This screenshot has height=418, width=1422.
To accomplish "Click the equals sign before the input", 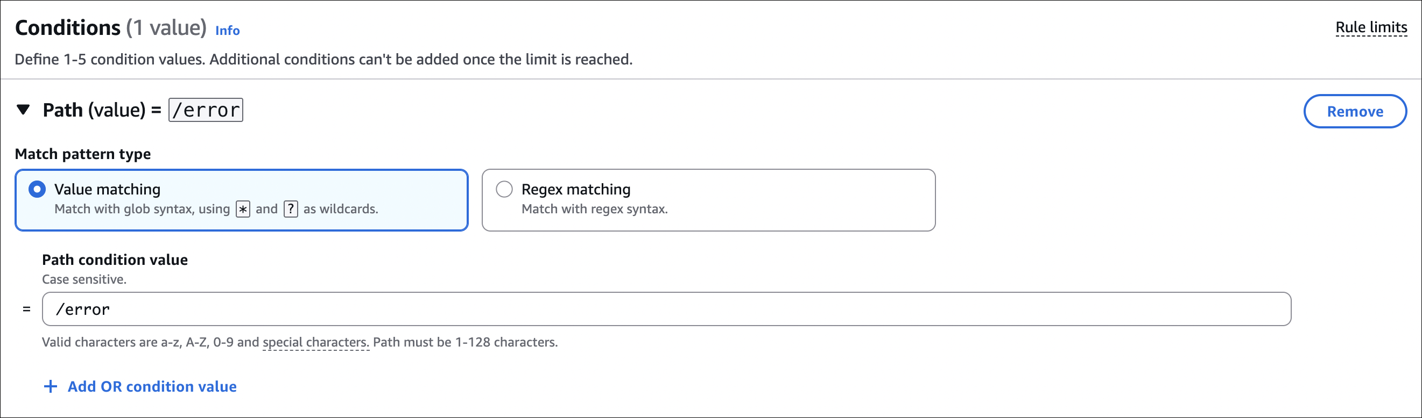I will click(26, 309).
